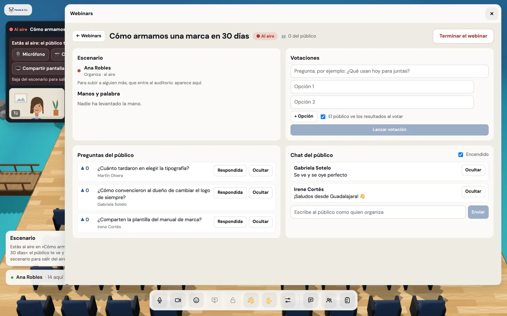
Task: Focus the organizer chat message field
Action: (378, 212)
